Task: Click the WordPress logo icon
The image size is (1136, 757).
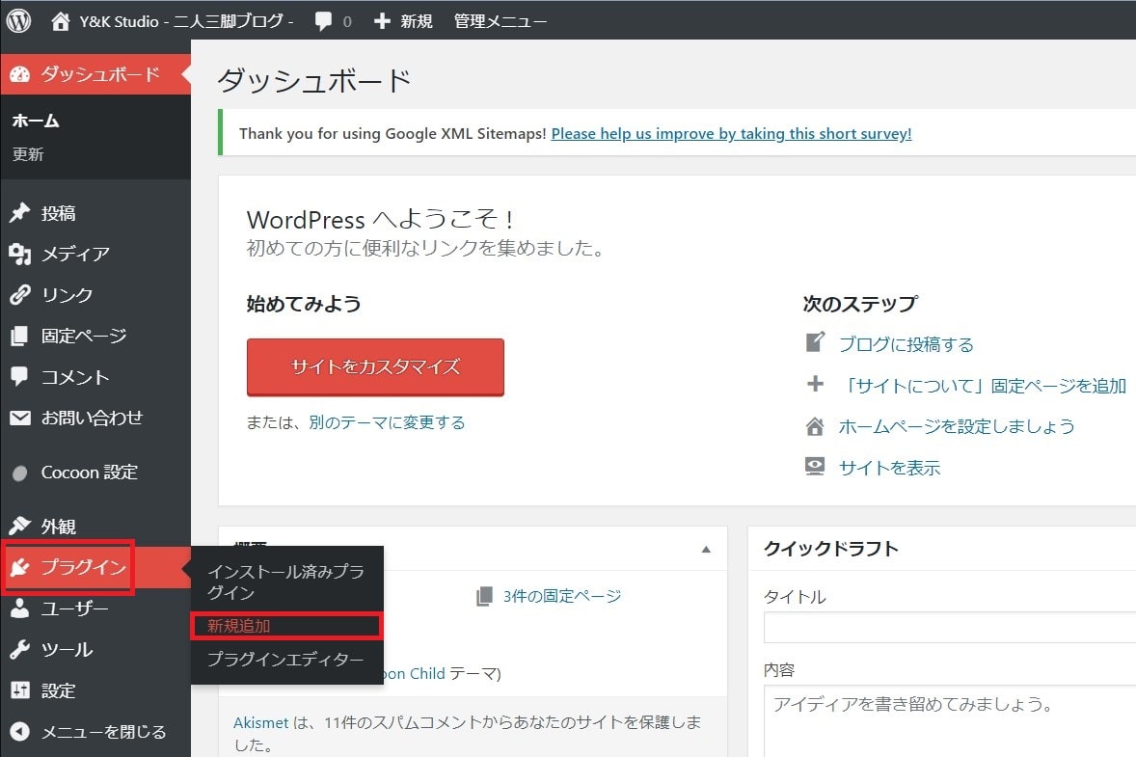Action: pyautogui.click(x=19, y=20)
